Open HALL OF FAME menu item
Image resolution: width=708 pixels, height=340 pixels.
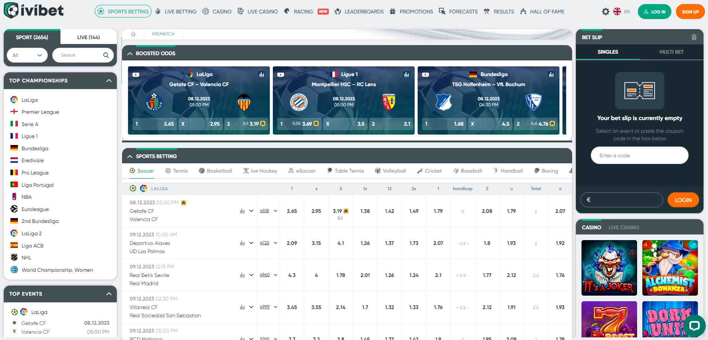coord(542,12)
